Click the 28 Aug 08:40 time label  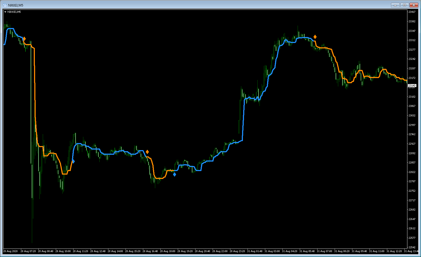coord(45,251)
